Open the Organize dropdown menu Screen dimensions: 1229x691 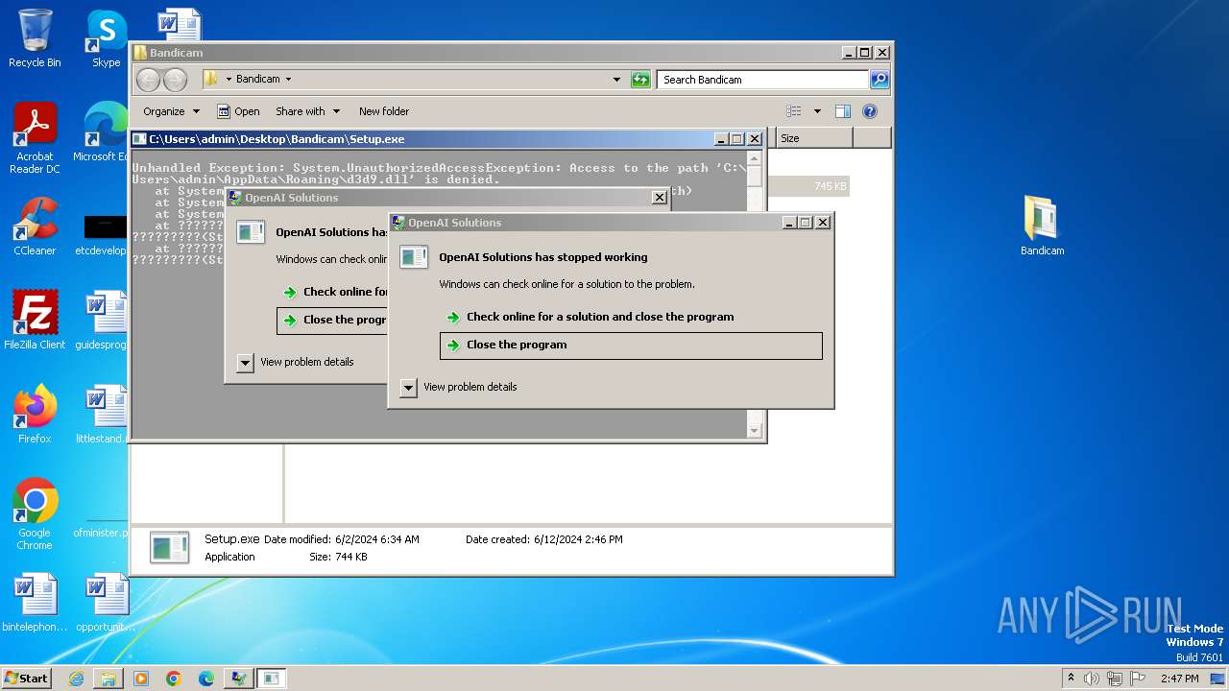(x=171, y=111)
